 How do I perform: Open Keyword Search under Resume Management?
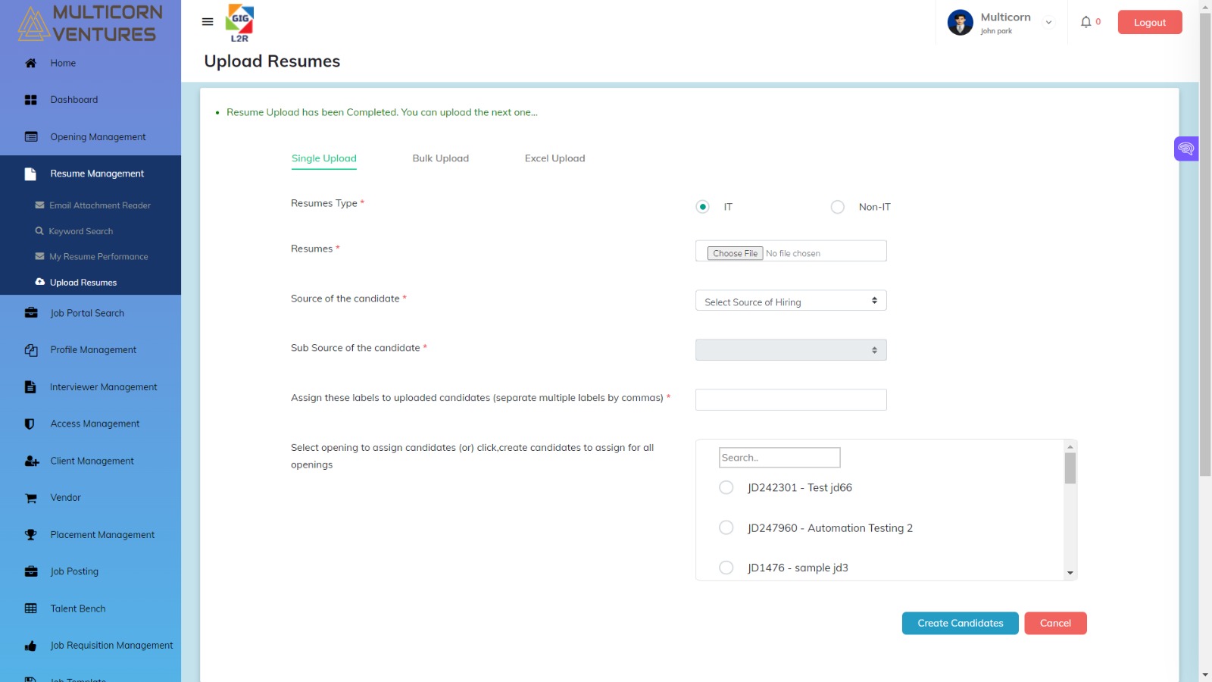[x=81, y=230]
